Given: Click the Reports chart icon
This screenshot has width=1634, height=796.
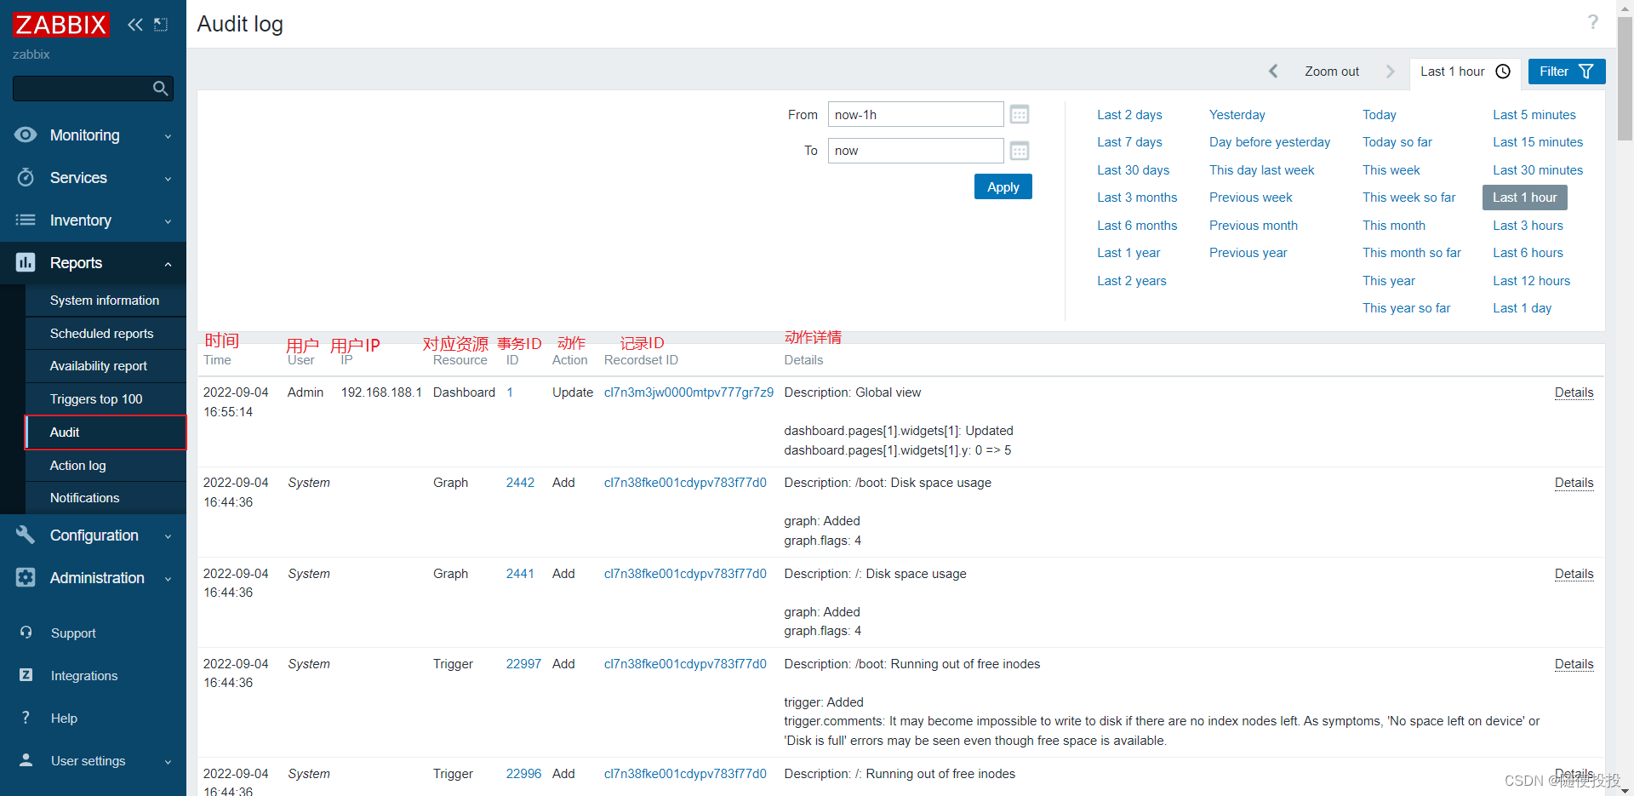Looking at the screenshot, I should 26,262.
